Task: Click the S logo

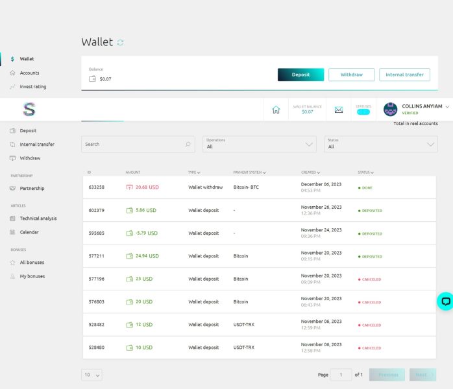Action: 29,110
